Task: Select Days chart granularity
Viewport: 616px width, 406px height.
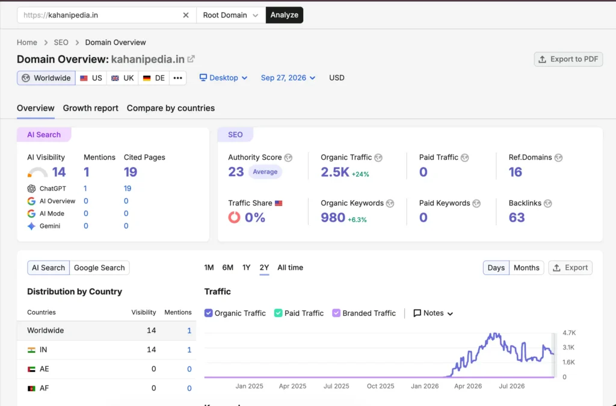Action: [496, 267]
